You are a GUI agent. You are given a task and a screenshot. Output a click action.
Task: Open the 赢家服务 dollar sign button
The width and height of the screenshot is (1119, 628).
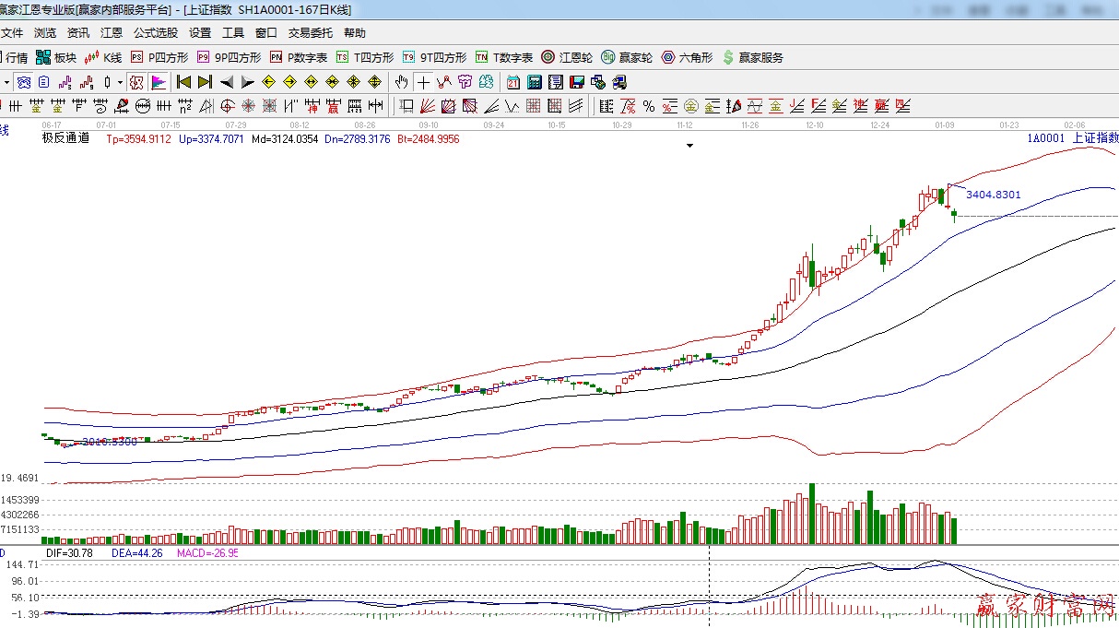752,57
